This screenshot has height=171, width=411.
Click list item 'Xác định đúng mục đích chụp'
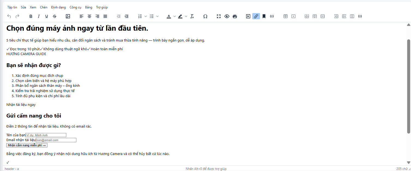pos(39,75)
